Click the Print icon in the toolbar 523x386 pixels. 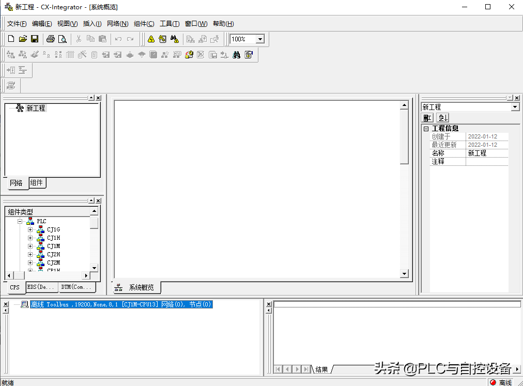pyautogui.click(x=51, y=39)
